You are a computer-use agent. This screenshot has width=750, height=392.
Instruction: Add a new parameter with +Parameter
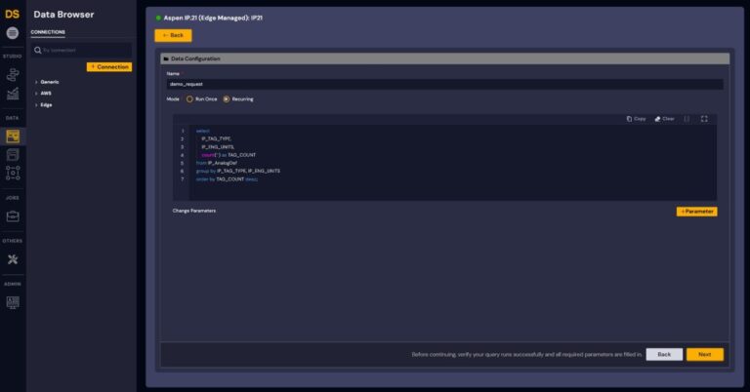pyautogui.click(x=696, y=211)
